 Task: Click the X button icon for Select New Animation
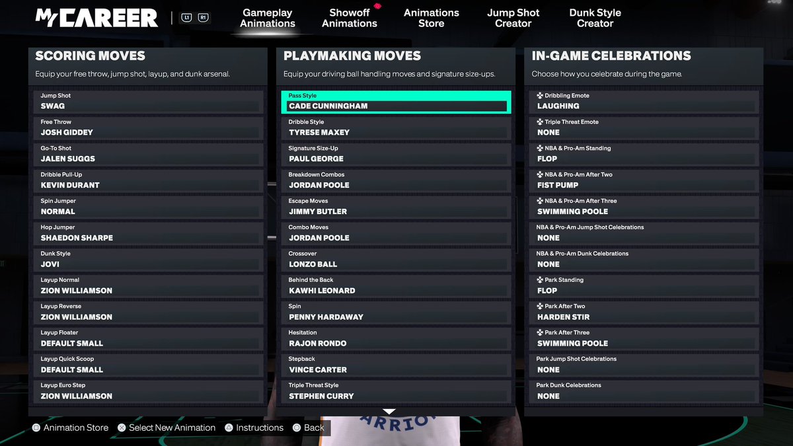point(122,427)
